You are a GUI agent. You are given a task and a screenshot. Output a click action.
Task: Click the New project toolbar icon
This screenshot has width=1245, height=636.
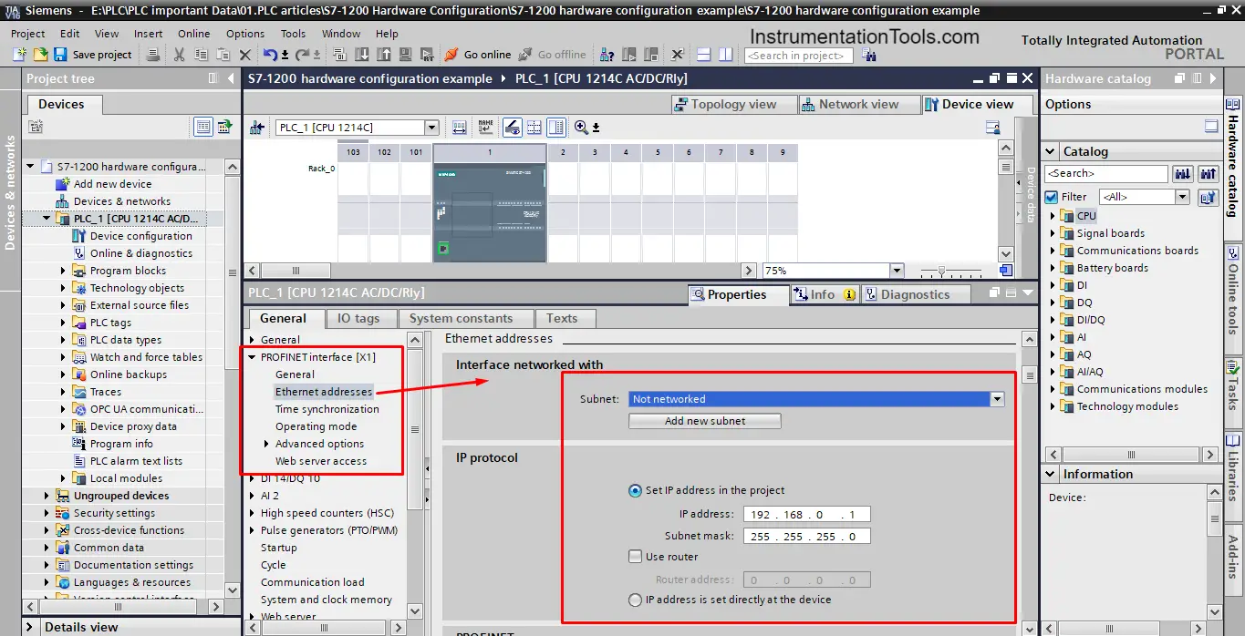pyautogui.click(x=19, y=55)
